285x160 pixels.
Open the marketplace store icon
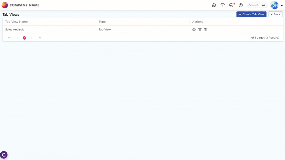pos(223,5)
